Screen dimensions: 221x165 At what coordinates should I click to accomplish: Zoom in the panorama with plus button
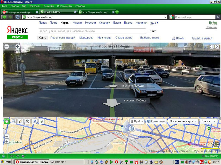(17, 47)
